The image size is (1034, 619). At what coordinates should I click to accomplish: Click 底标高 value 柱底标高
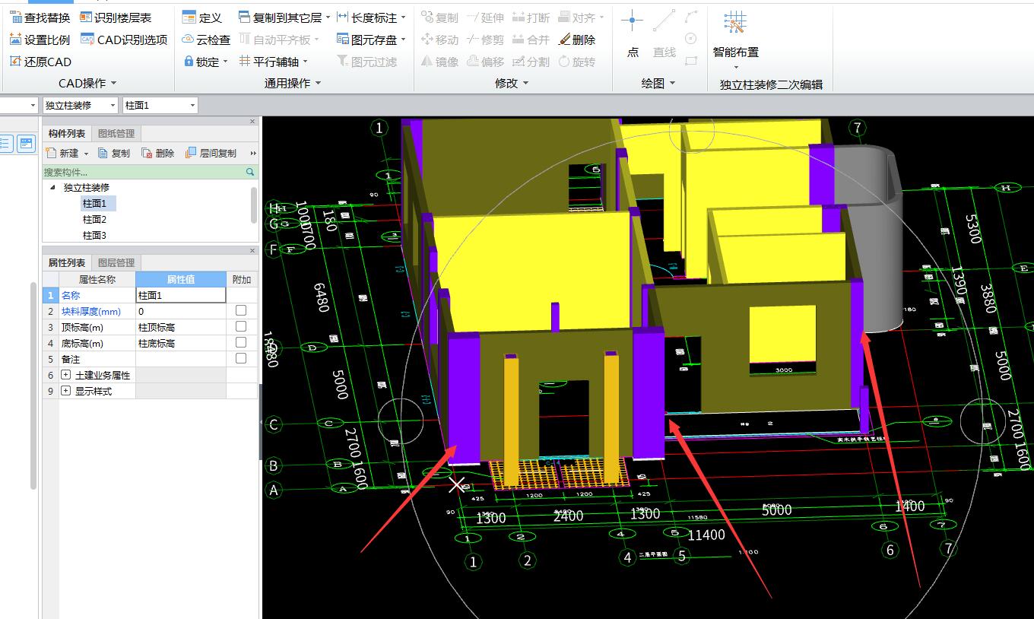(181, 343)
